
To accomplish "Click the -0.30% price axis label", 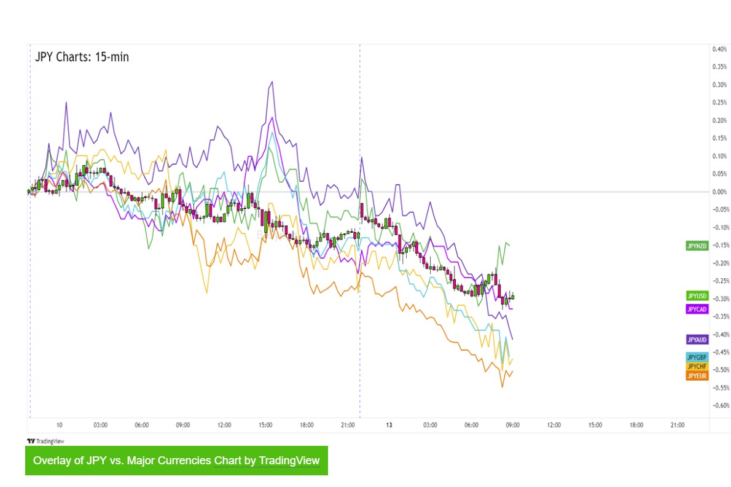I will point(720,299).
